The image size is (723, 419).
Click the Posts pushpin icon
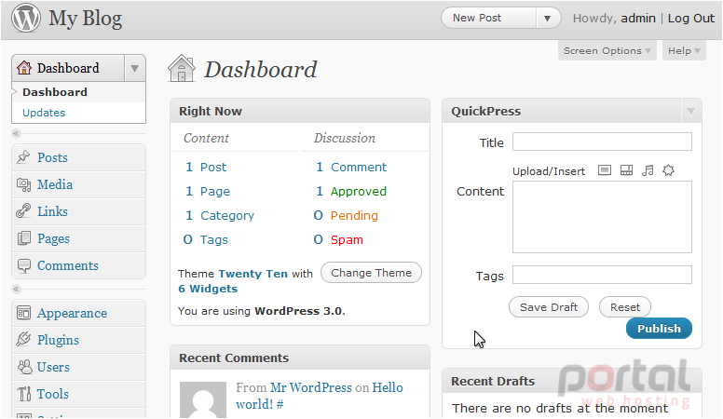point(23,157)
